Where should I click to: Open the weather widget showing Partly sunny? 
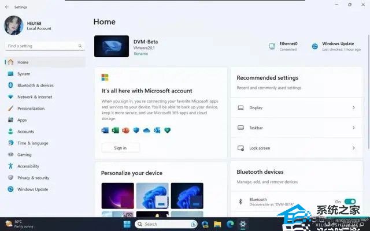pos(19,224)
